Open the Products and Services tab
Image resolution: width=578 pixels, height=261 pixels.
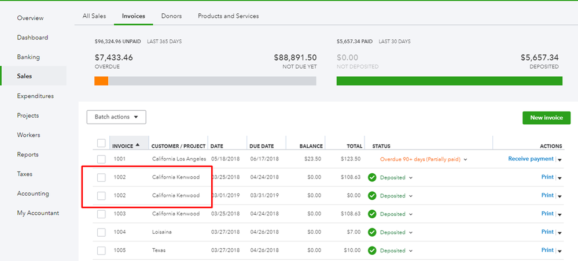tap(228, 16)
